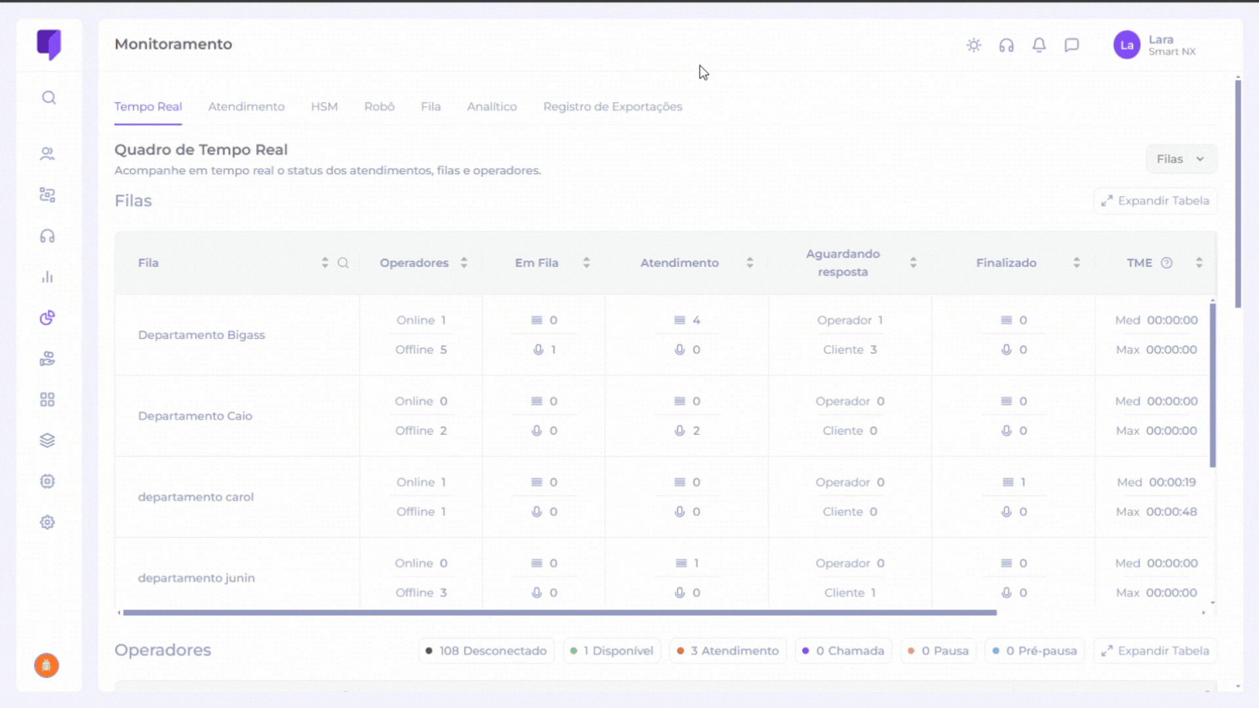
Task: Toggle the 108 Desconectado status filter
Action: (x=486, y=651)
